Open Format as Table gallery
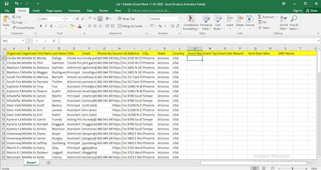This screenshot has width=321, height=170. [x=206, y=23]
